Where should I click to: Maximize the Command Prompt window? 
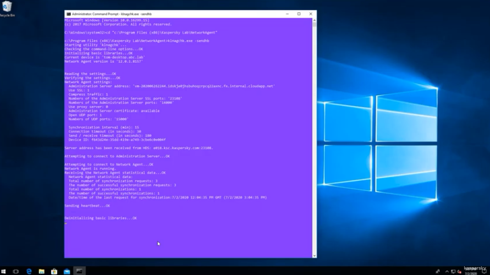tap(299, 14)
